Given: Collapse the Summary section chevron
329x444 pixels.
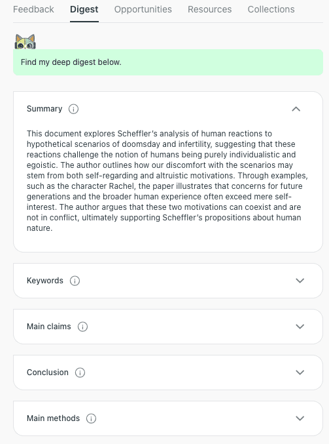Looking at the screenshot, I should click(x=296, y=109).
